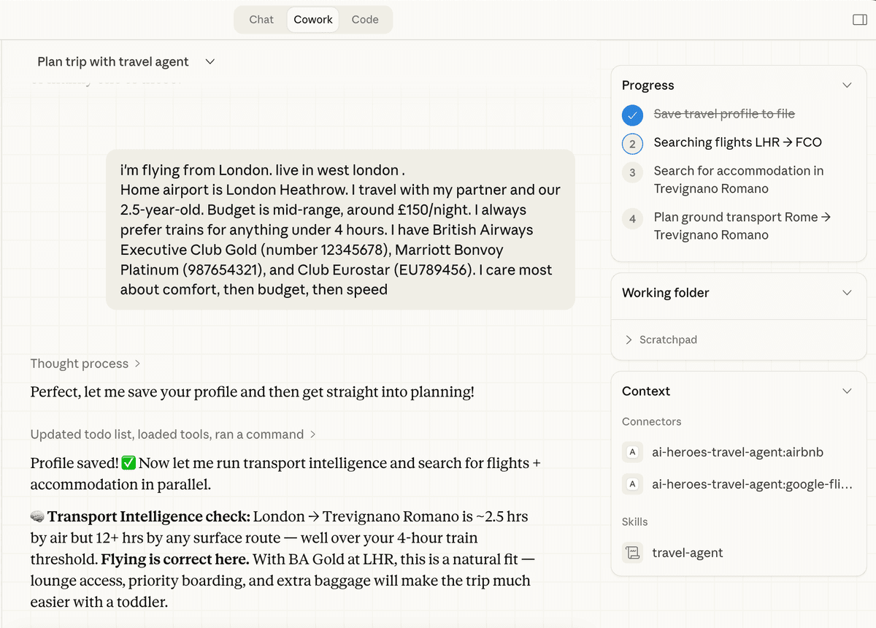Click Save travel profile to file step
The image size is (876, 628).
click(724, 114)
